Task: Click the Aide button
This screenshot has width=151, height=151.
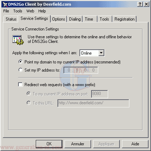Action: coord(135,144)
